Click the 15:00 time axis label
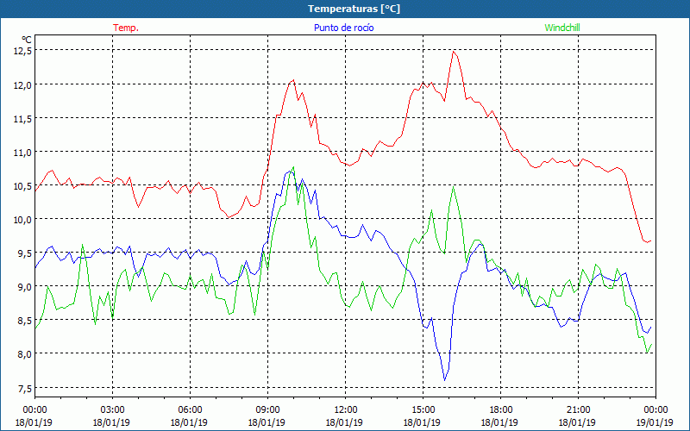This screenshot has width=690, height=431. pos(423,409)
